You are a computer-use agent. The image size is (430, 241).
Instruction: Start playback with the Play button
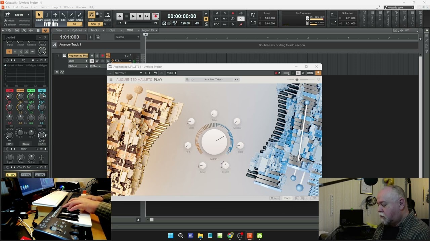pos(133,16)
